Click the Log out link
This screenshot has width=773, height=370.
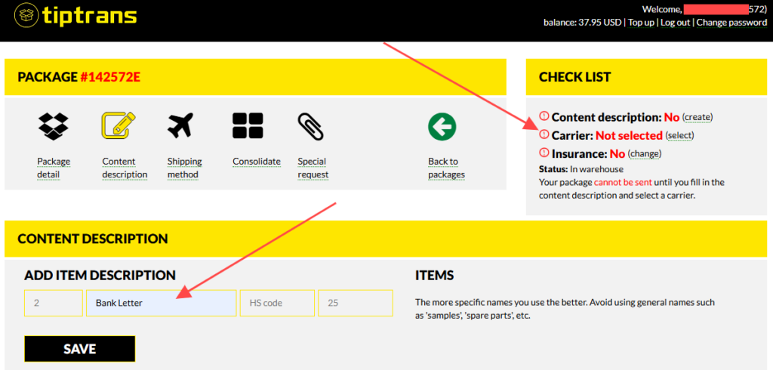click(x=676, y=22)
